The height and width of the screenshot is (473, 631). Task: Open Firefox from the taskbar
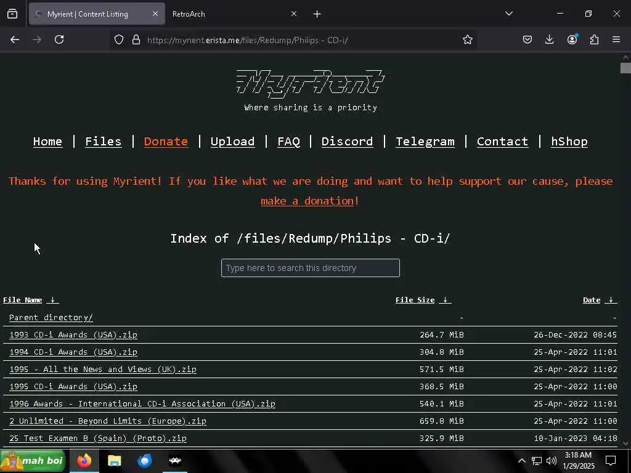click(84, 461)
